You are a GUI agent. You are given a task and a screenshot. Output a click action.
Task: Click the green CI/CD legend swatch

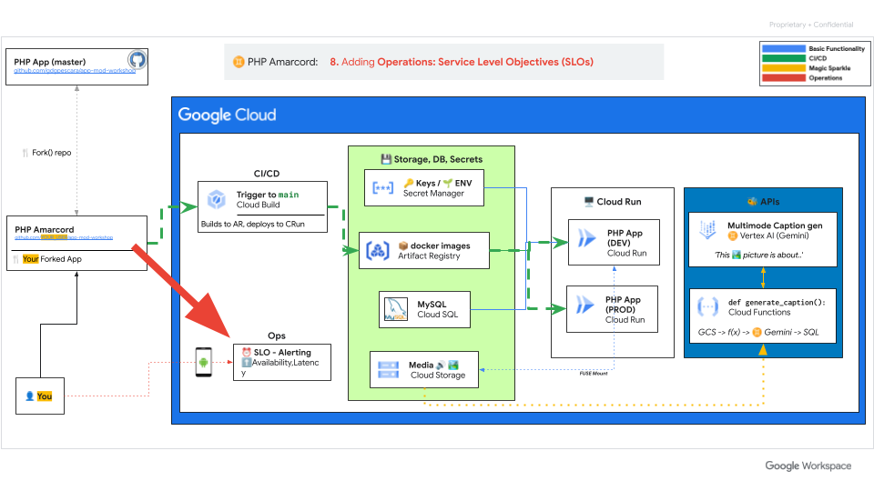(x=784, y=58)
